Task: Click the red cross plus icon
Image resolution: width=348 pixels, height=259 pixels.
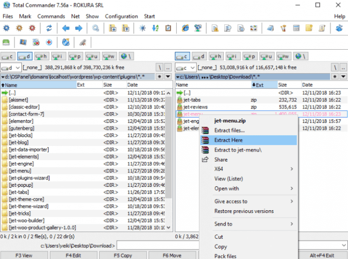Action: coord(49,42)
